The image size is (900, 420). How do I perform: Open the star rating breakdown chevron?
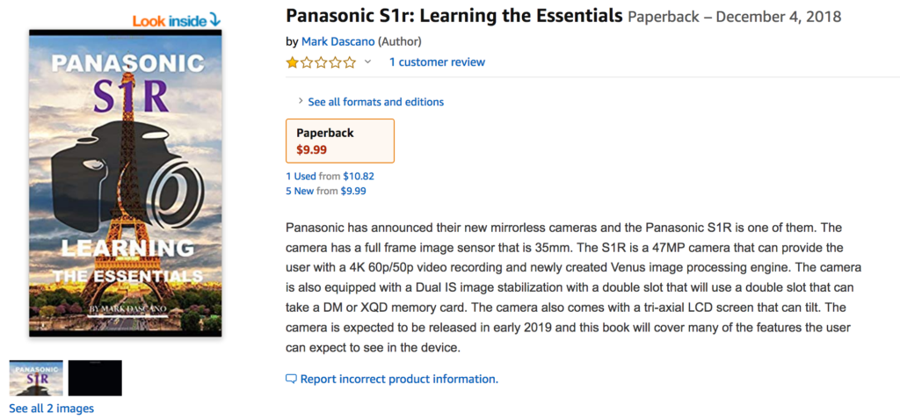point(367,62)
